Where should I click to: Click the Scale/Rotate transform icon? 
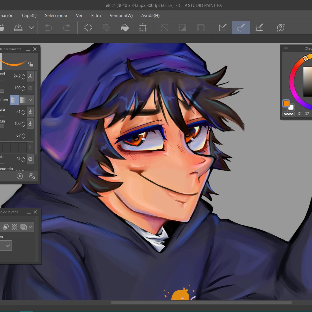pyautogui.click(x=143, y=28)
